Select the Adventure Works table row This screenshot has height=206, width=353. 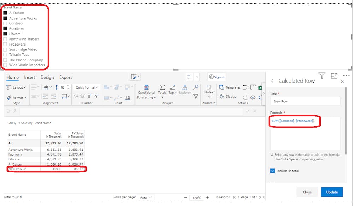tap(46, 150)
